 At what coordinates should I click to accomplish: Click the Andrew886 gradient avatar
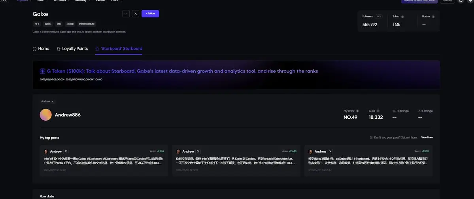click(45, 115)
